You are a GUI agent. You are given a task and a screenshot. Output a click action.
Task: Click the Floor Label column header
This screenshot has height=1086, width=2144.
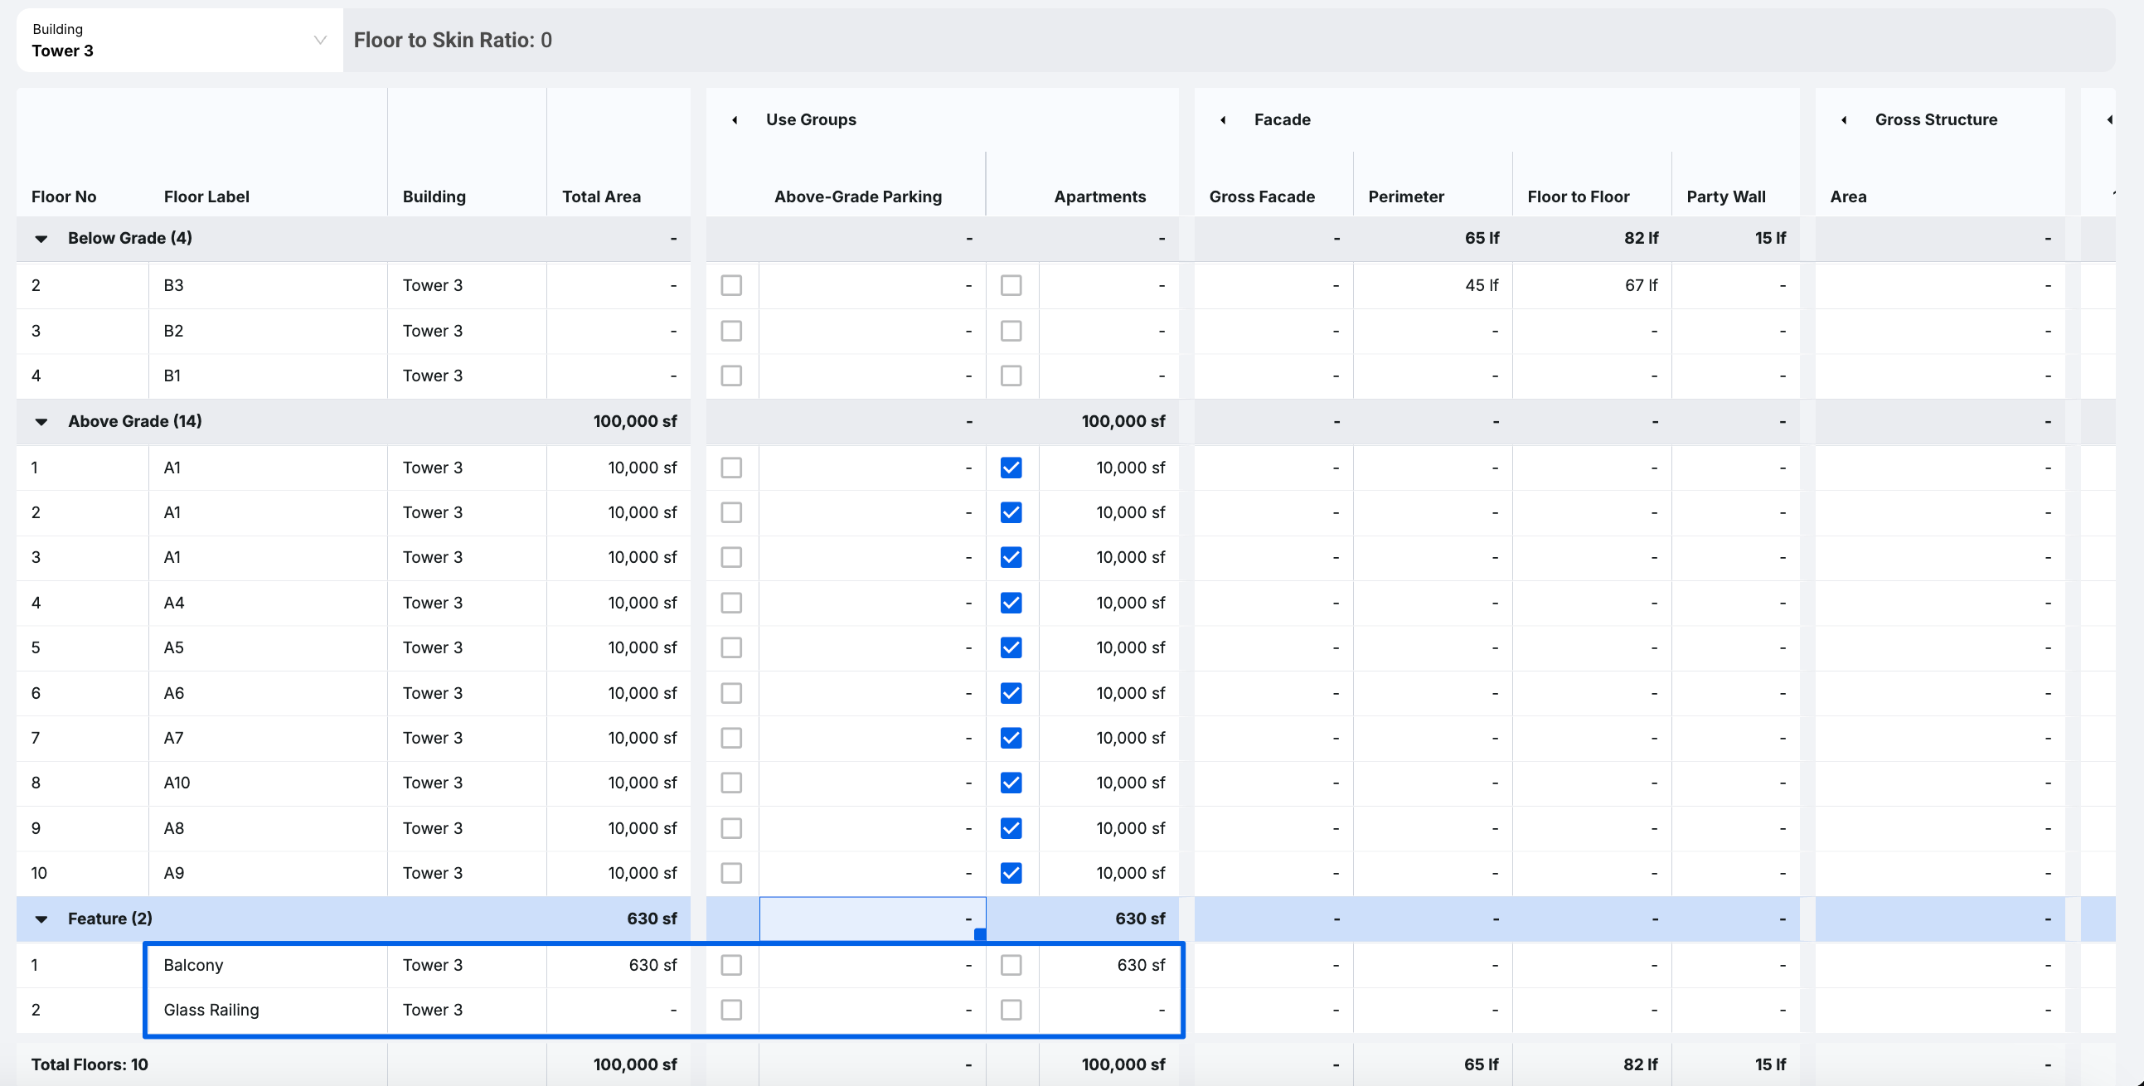point(206,196)
